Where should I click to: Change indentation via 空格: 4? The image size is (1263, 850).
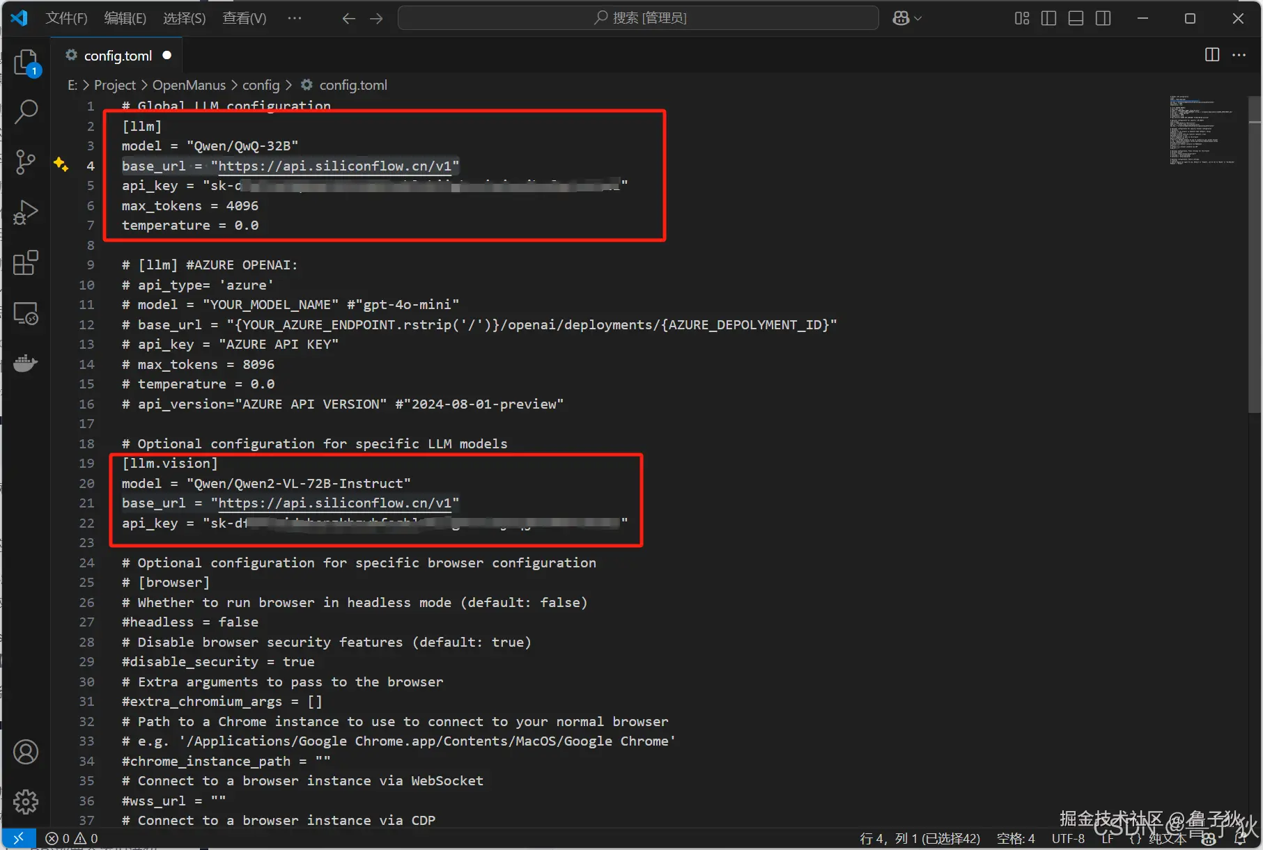tap(1016, 839)
